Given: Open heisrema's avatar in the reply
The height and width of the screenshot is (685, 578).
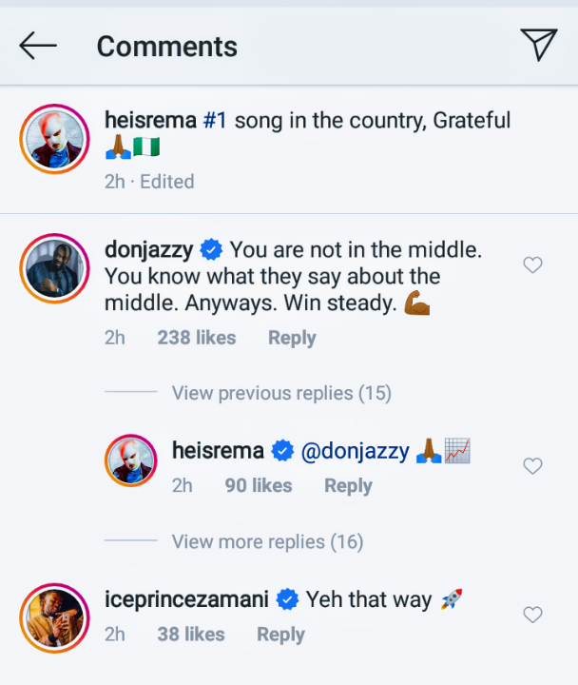Looking at the screenshot, I should [x=129, y=460].
